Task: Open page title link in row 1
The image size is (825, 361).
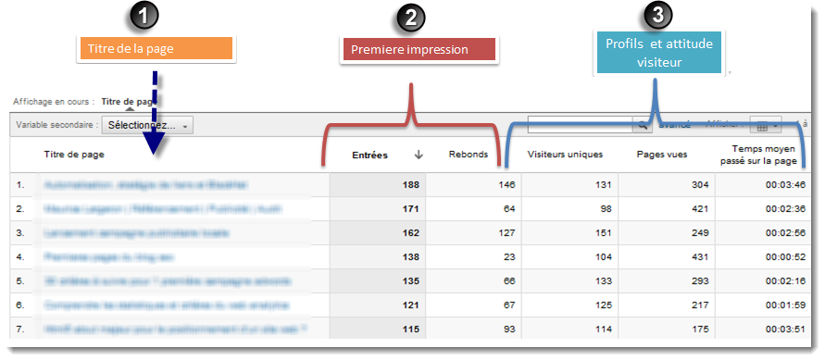Action: tap(144, 185)
